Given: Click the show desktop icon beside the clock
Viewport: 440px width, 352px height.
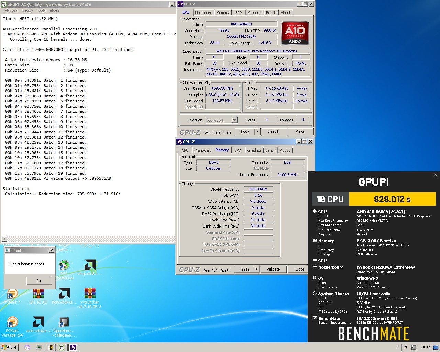Looking at the screenshot, I should click(x=436, y=347).
